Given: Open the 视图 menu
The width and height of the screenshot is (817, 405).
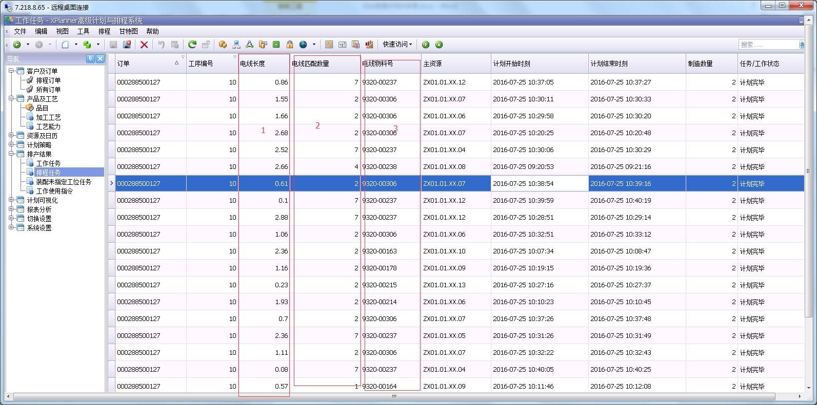Looking at the screenshot, I should click(x=62, y=31).
